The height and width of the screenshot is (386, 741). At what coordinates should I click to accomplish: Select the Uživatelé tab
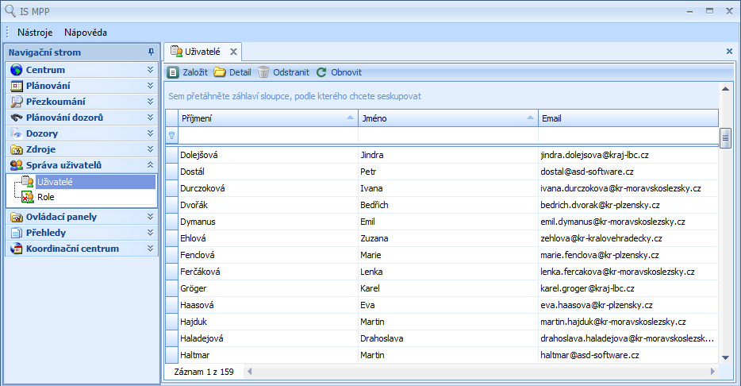pos(202,52)
